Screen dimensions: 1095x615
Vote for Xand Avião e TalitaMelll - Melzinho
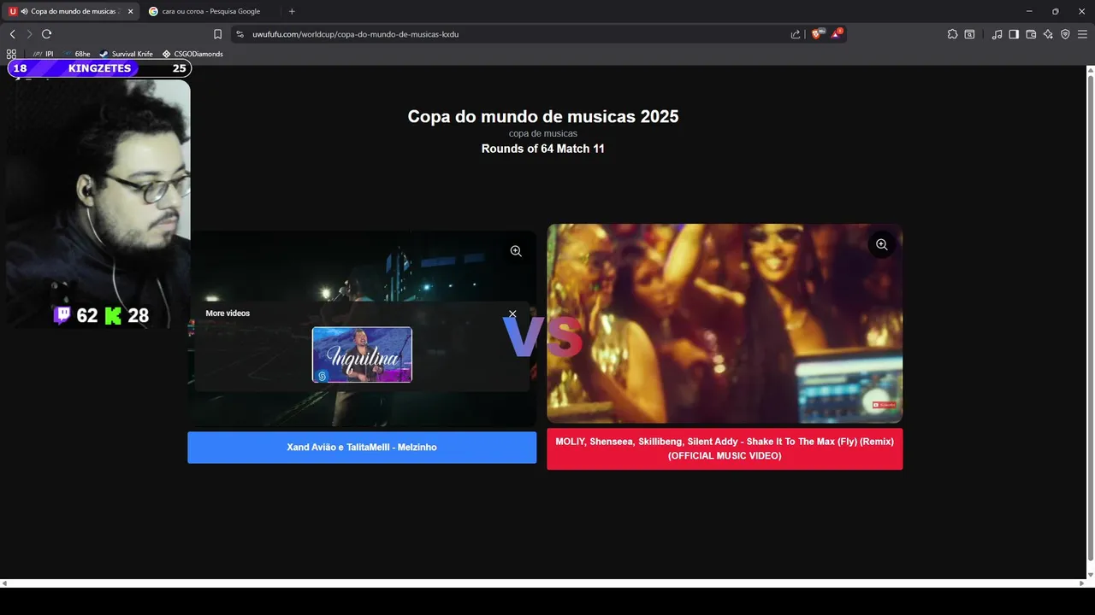pos(362,448)
